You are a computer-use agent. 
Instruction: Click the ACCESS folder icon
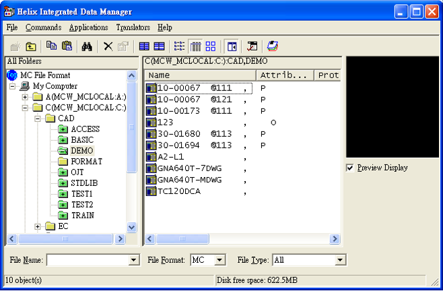tap(63, 129)
